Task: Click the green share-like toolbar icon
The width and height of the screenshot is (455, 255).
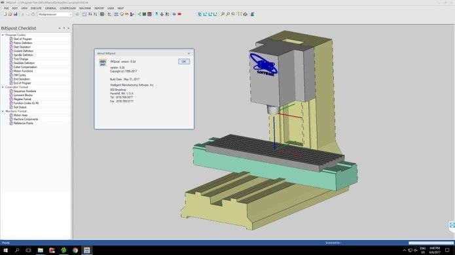Action: [x=139, y=14]
